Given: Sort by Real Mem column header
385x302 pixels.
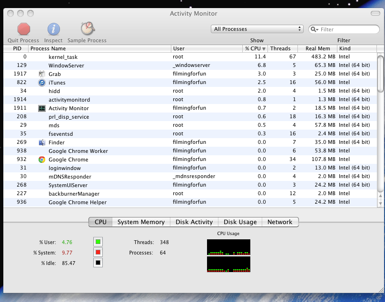Looking at the screenshot, I should [x=317, y=48].
